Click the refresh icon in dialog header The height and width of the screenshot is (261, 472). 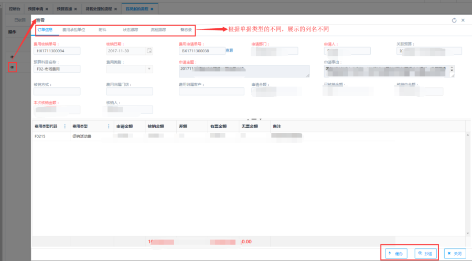(x=454, y=20)
